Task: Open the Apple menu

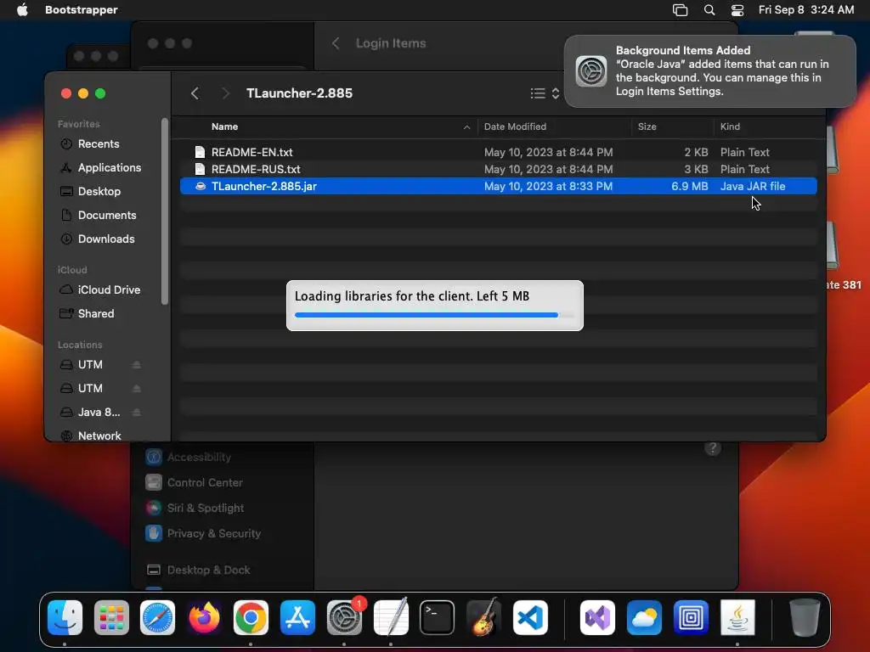Action: point(22,10)
